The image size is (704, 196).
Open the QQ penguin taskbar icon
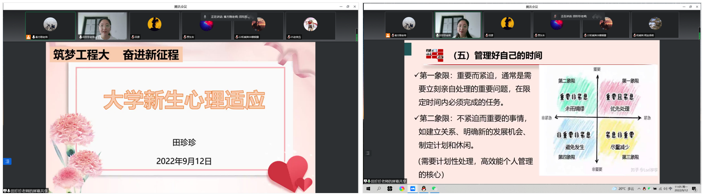[x=423, y=189]
